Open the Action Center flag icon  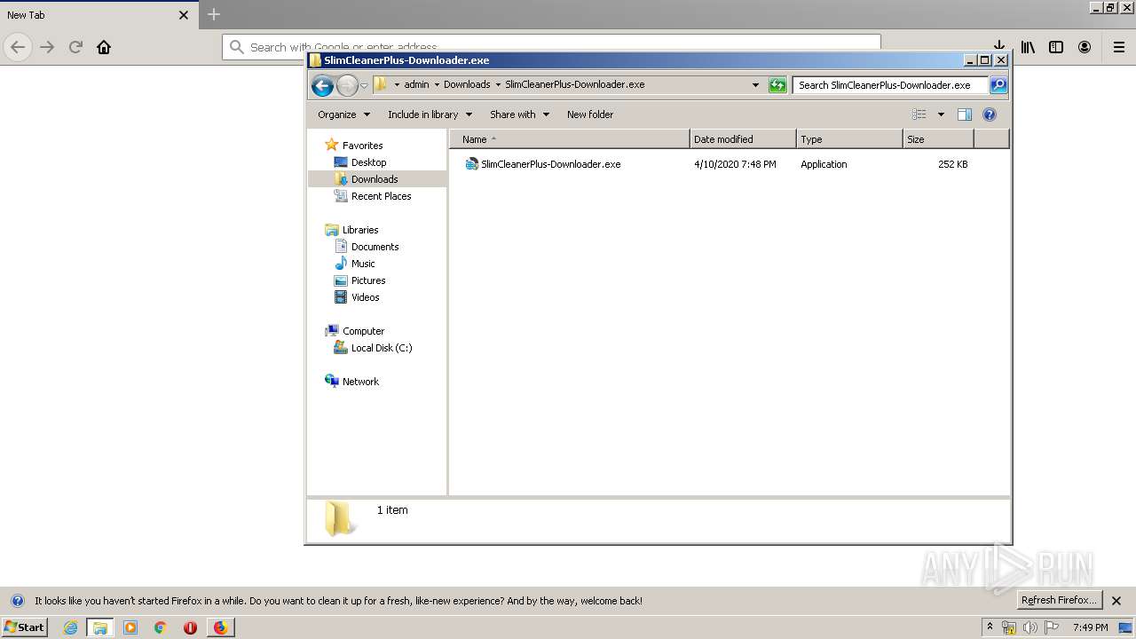pos(1052,627)
